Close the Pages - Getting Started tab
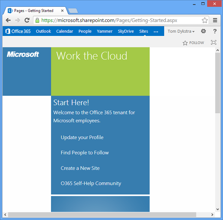 [62, 11]
